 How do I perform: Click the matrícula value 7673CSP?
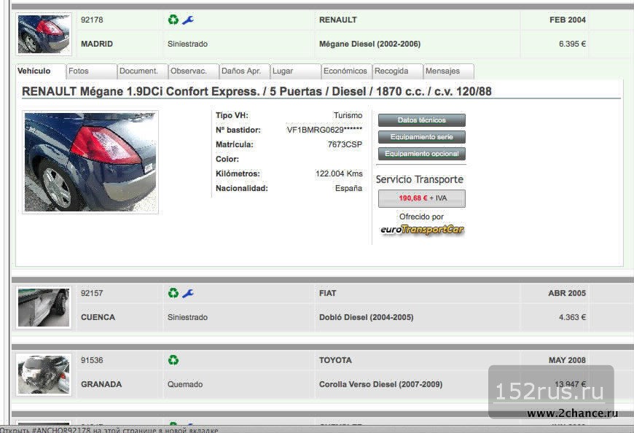(345, 144)
